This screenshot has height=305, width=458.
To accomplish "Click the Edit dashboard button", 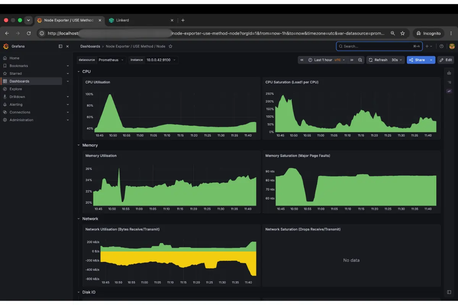I will point(446,60).
